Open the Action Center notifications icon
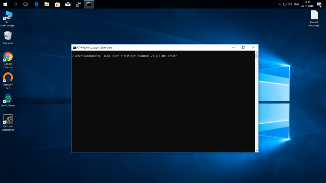Image resolution: width=326 pixels, height=183 pixels. pos(320,4)
